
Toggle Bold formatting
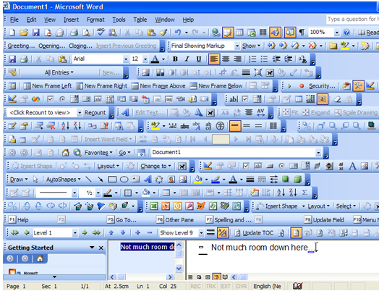click(175, 59)
